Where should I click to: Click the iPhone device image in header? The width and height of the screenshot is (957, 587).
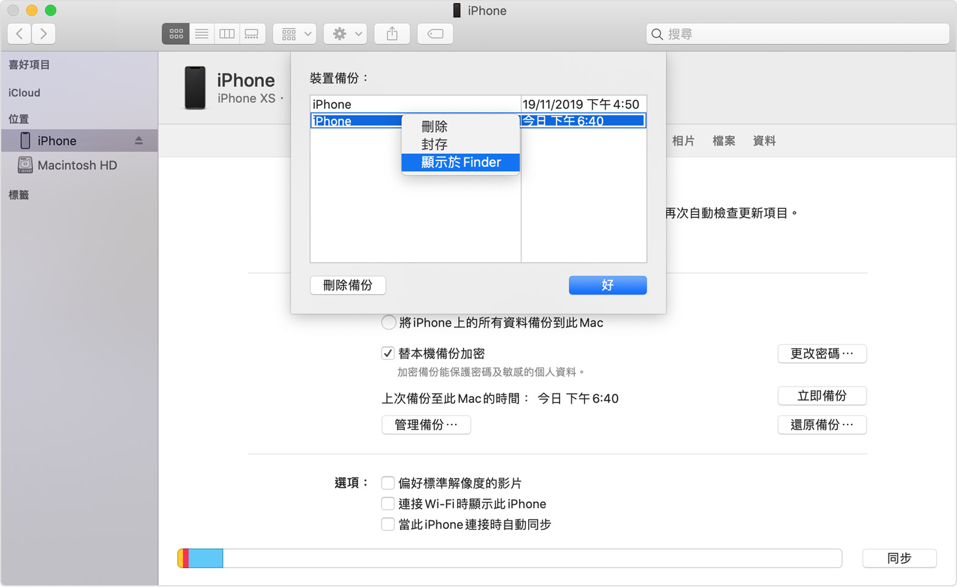pyautogui.click(x=195, y=88)
